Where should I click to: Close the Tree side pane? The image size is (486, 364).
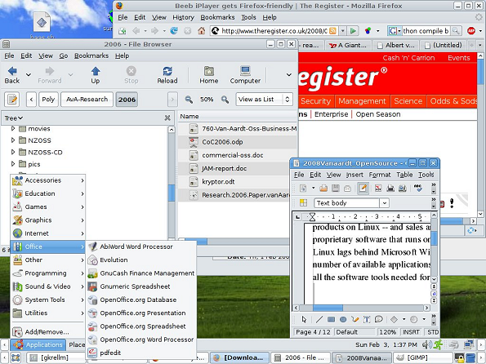pos(167,118)
